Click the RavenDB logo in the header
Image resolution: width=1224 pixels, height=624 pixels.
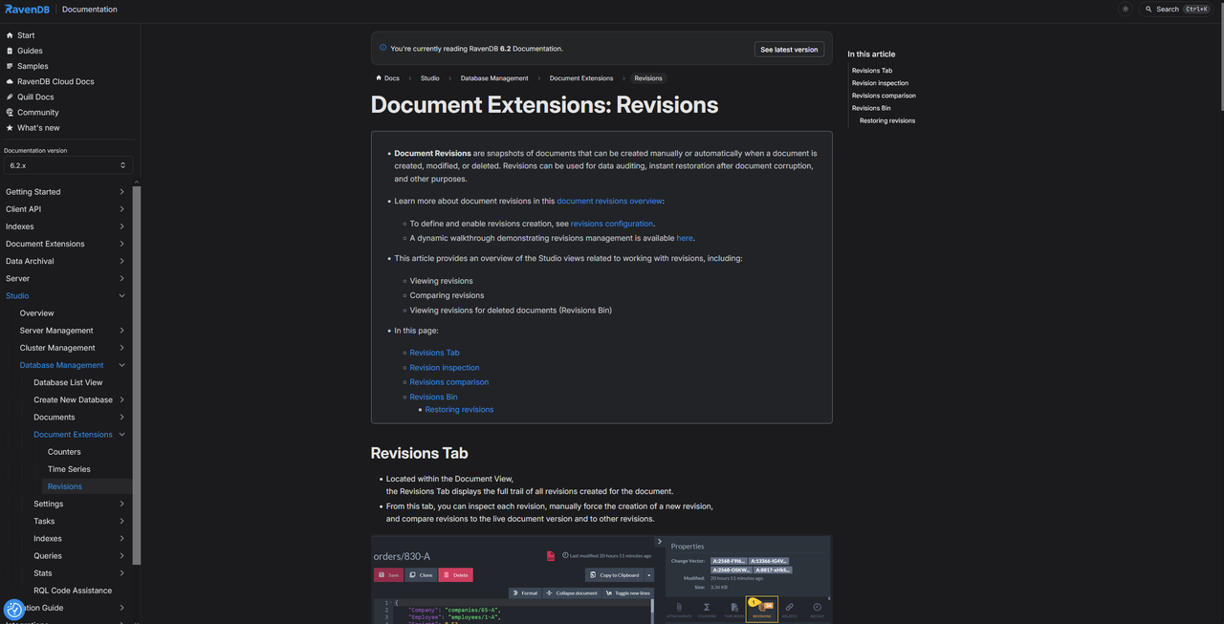29,10
